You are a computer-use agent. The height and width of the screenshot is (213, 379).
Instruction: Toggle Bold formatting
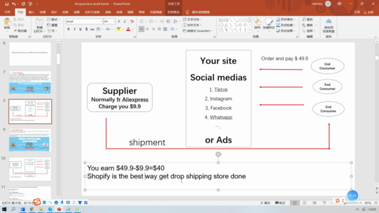tap(69, 29)
